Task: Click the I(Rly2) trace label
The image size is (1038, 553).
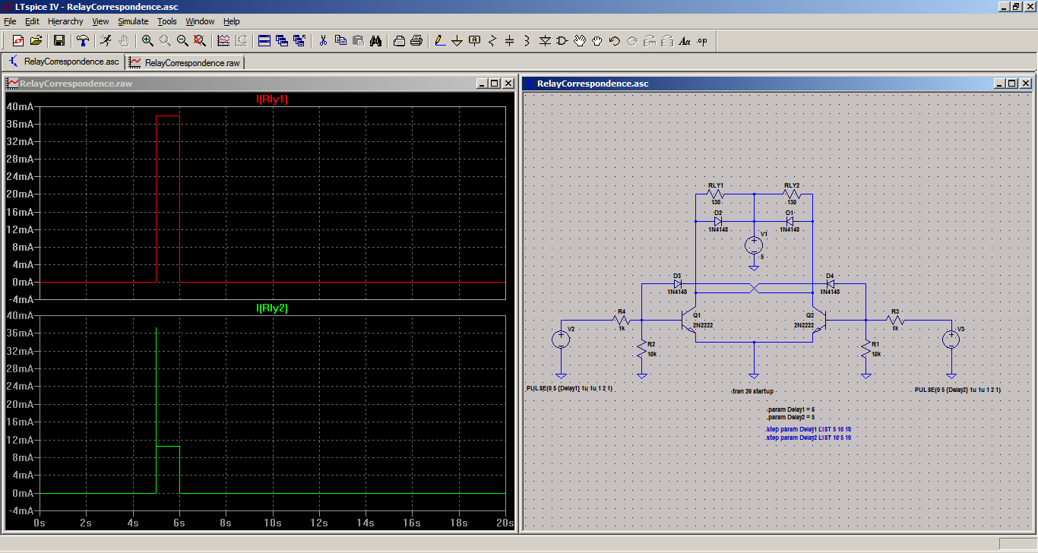Action: pyautogui.click(x=272, y=308)
